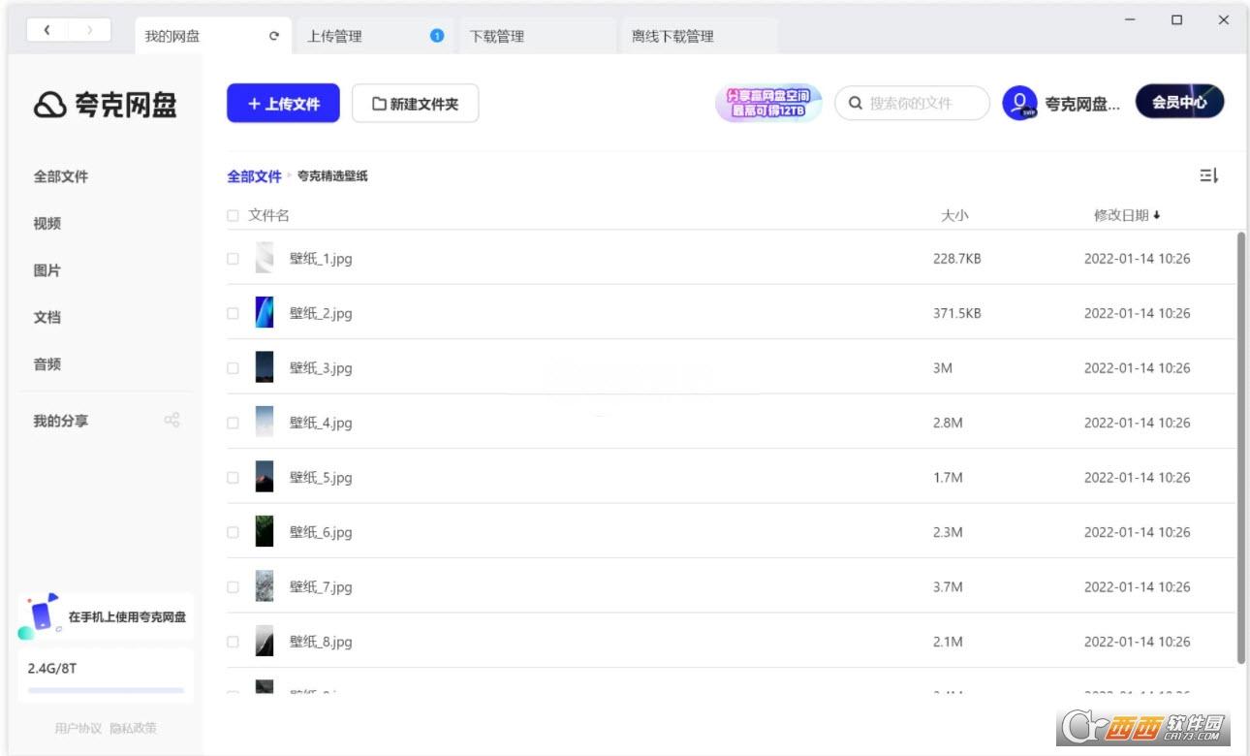Select the file name 壁纸_1.jpg
This screenshot has height=756, width=1250.
coord(321,259)
